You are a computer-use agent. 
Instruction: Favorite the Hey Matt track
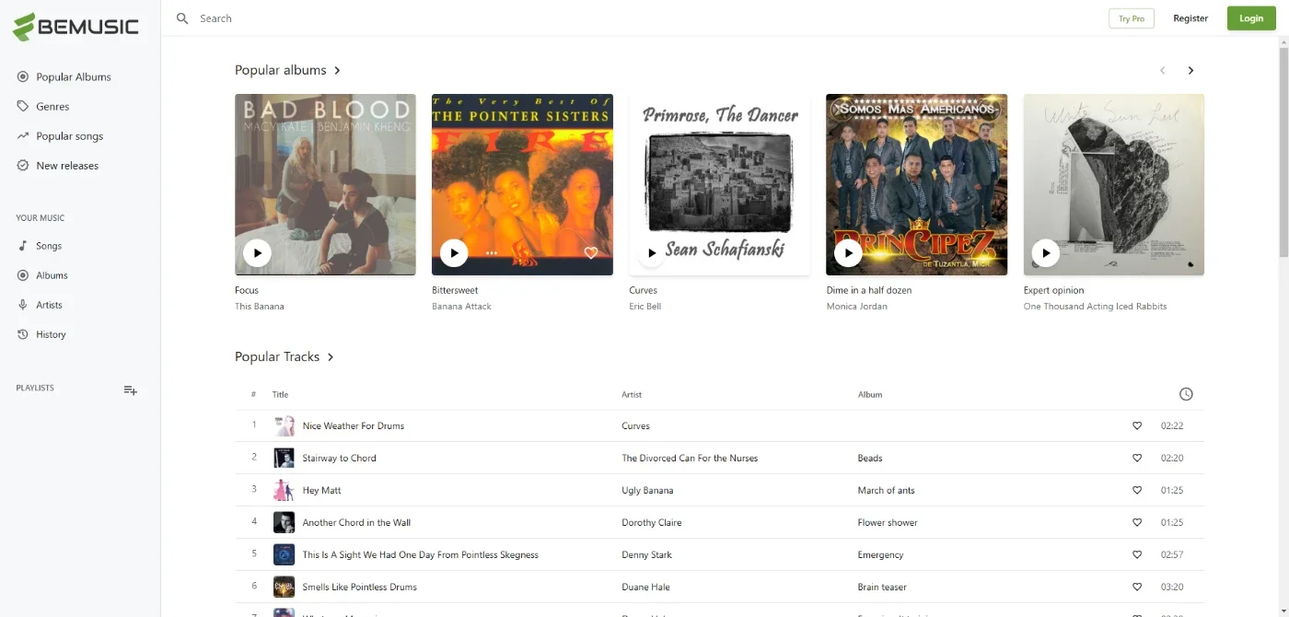point(1137,490)
